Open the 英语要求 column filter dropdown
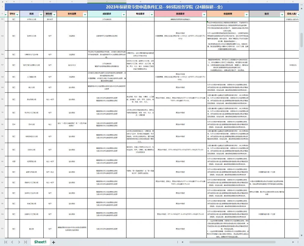Screen dimensions: 304x246 point(204,14)
